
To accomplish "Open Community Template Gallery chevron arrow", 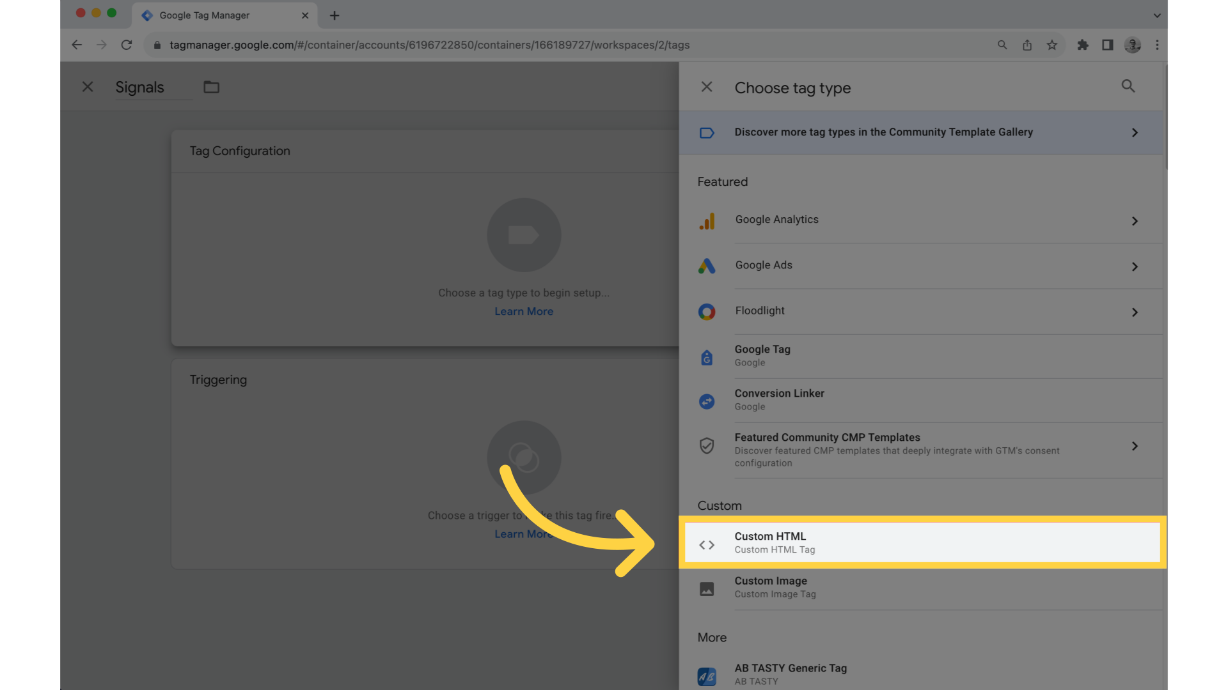I will 1135,133.
